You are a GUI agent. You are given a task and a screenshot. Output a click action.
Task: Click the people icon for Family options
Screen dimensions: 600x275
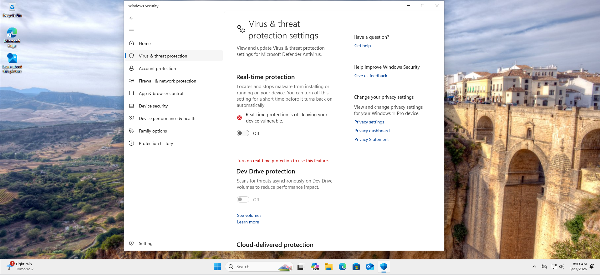point(131,131)
